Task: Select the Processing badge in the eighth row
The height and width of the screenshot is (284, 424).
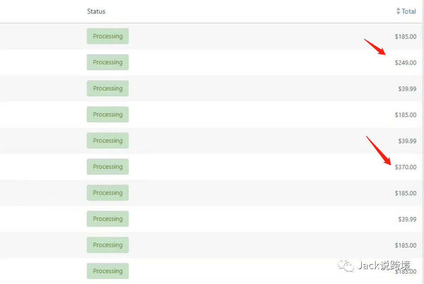Action: click(108, 219)
